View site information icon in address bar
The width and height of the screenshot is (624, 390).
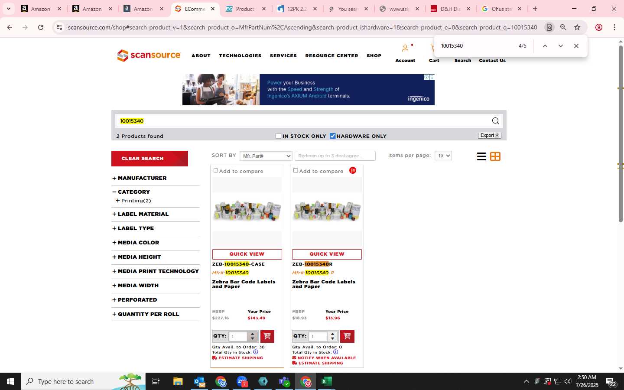59,27
